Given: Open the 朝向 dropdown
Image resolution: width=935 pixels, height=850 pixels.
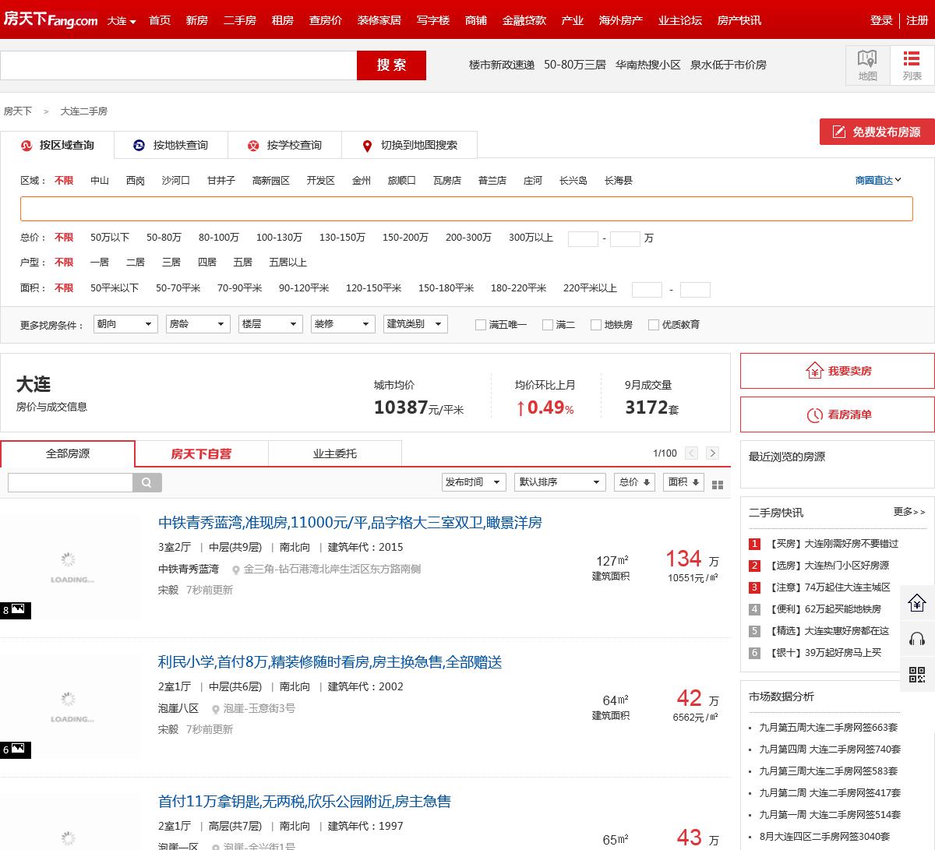Looking at the screenshot, I should click(125, 324).
